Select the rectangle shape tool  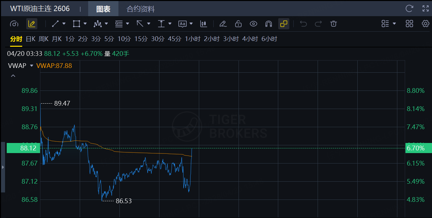76,24
